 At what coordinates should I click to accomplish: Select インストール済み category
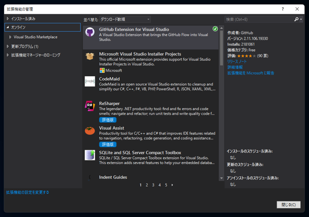[23, 19]
